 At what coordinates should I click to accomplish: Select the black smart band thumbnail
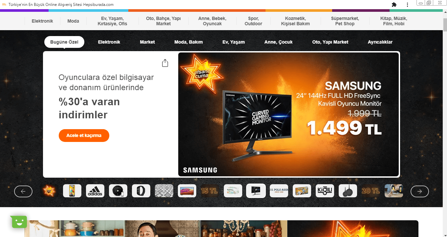141,191
